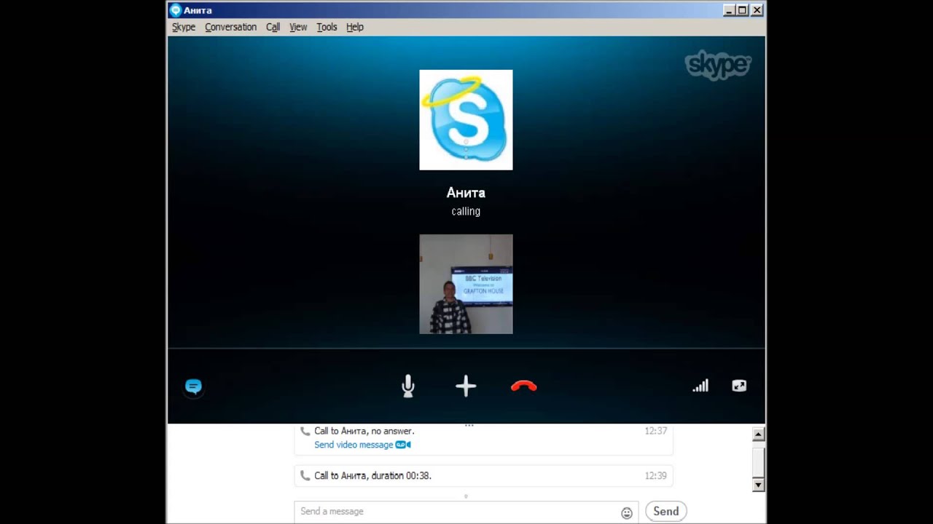The image size is (933, 524).
Task: Click chat pane resize handle dots
Action: tap(469, 425)
